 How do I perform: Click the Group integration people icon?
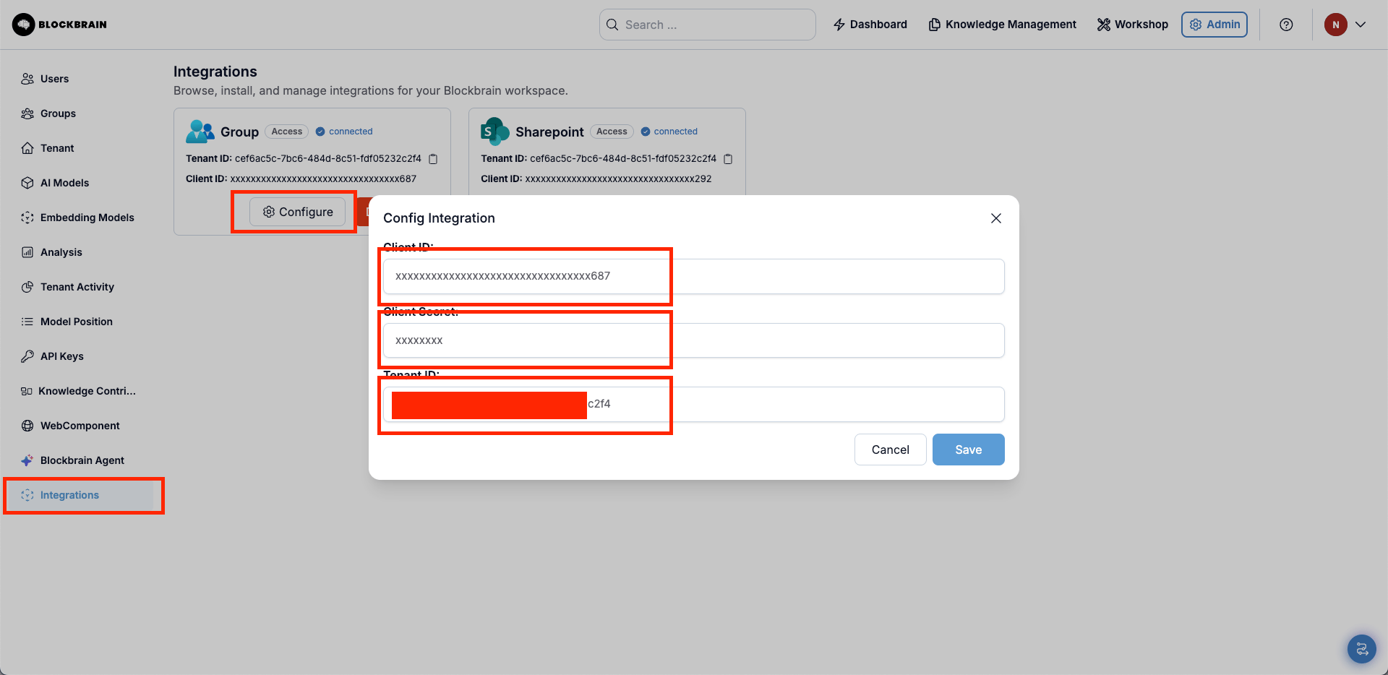click(200, 132)
